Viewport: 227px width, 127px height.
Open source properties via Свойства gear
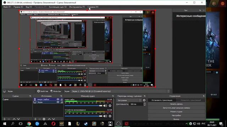coord(43,91)
